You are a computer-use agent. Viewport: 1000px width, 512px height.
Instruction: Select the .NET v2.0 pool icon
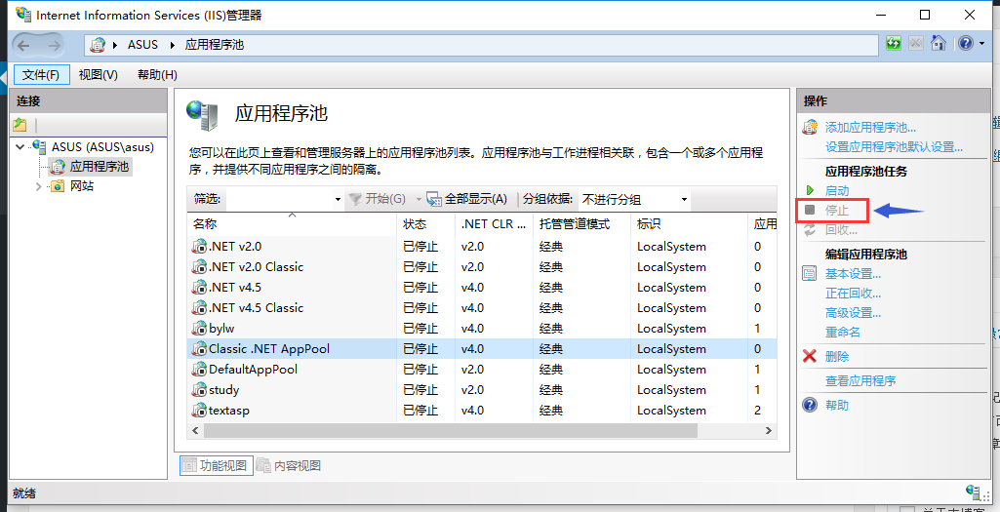[x=199, y=246]
